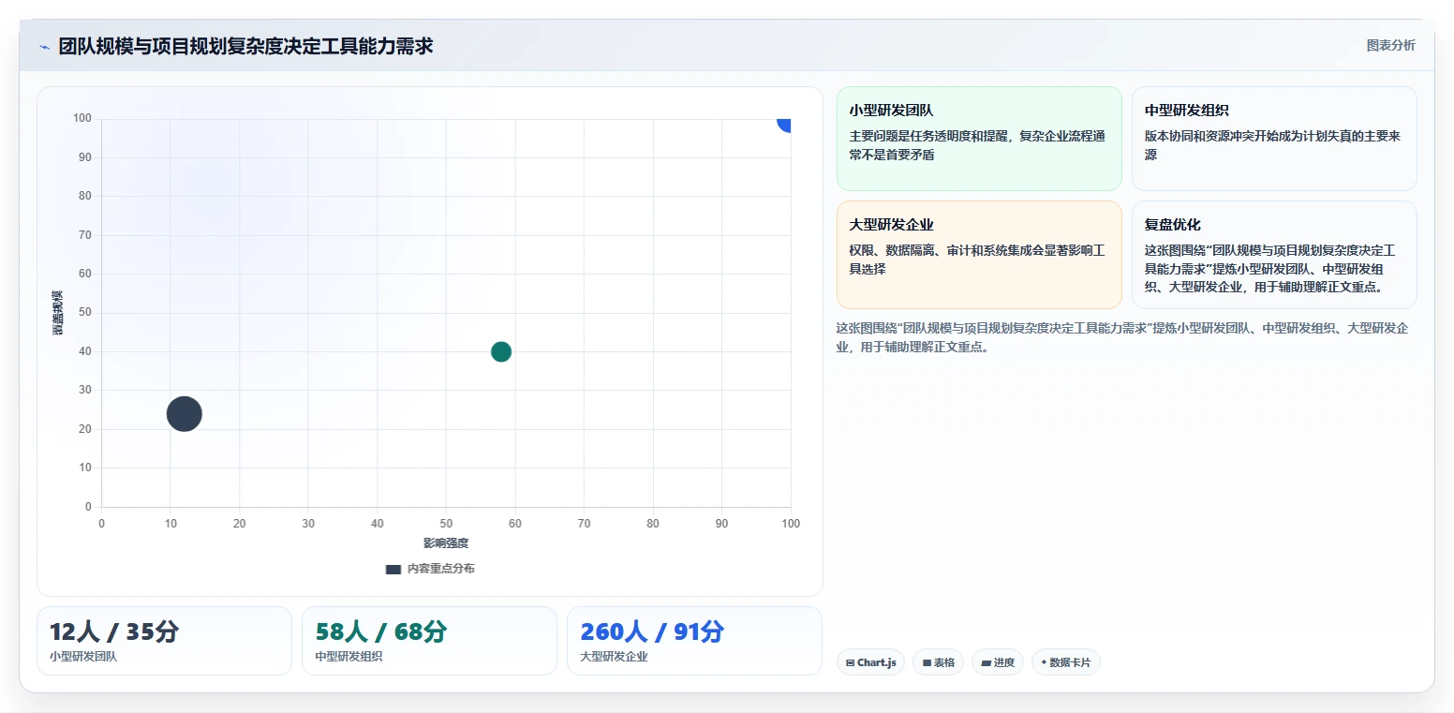Click the 版本协同和资源冲突 description text
1454x713 pixels.
pyautogui.click(x=1272, y=145)
